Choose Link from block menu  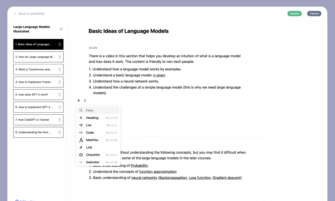98,147
